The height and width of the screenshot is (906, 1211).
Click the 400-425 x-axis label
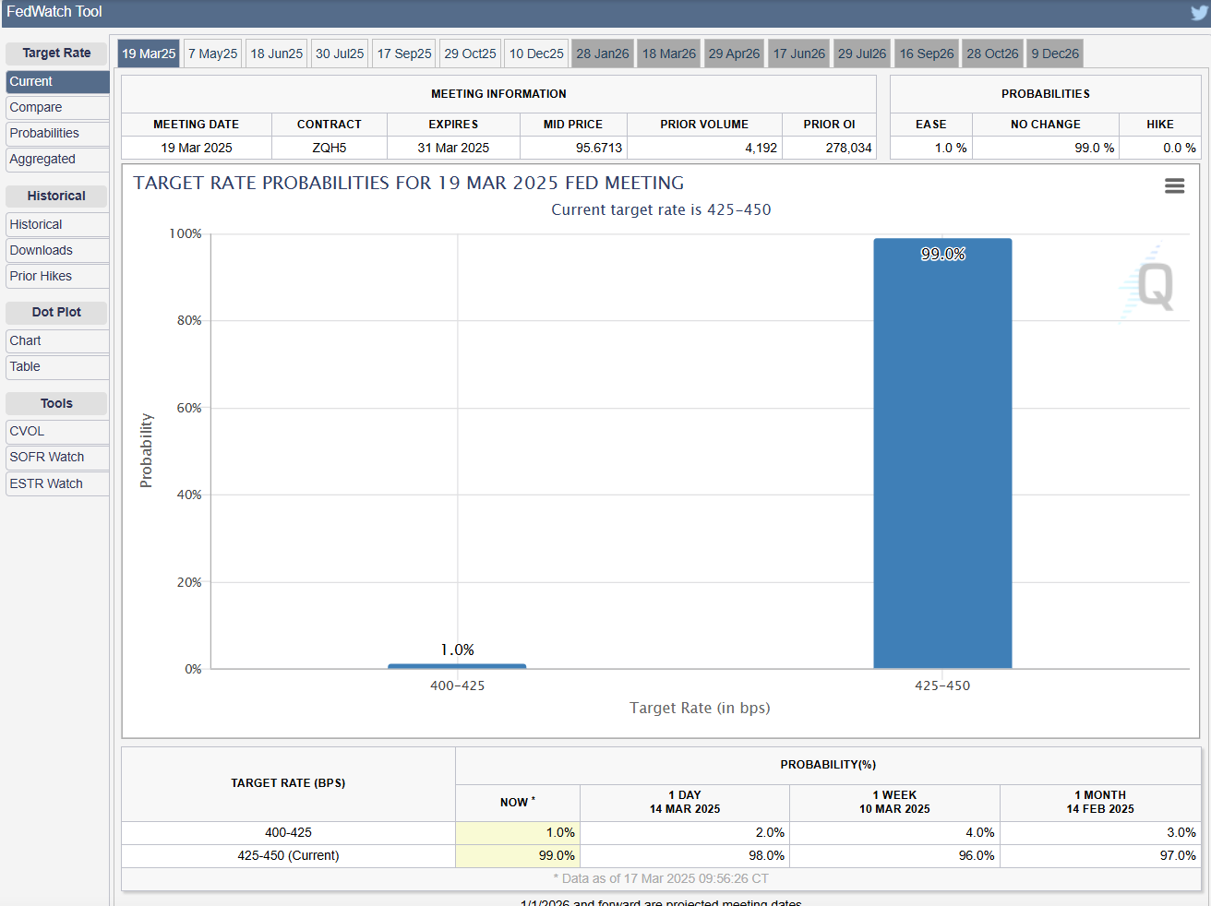click(x=457, y=685)
